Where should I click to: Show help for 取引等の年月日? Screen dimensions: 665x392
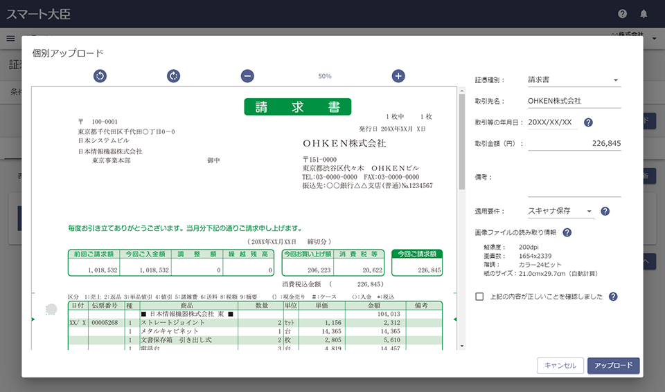[x=588, y=122]
